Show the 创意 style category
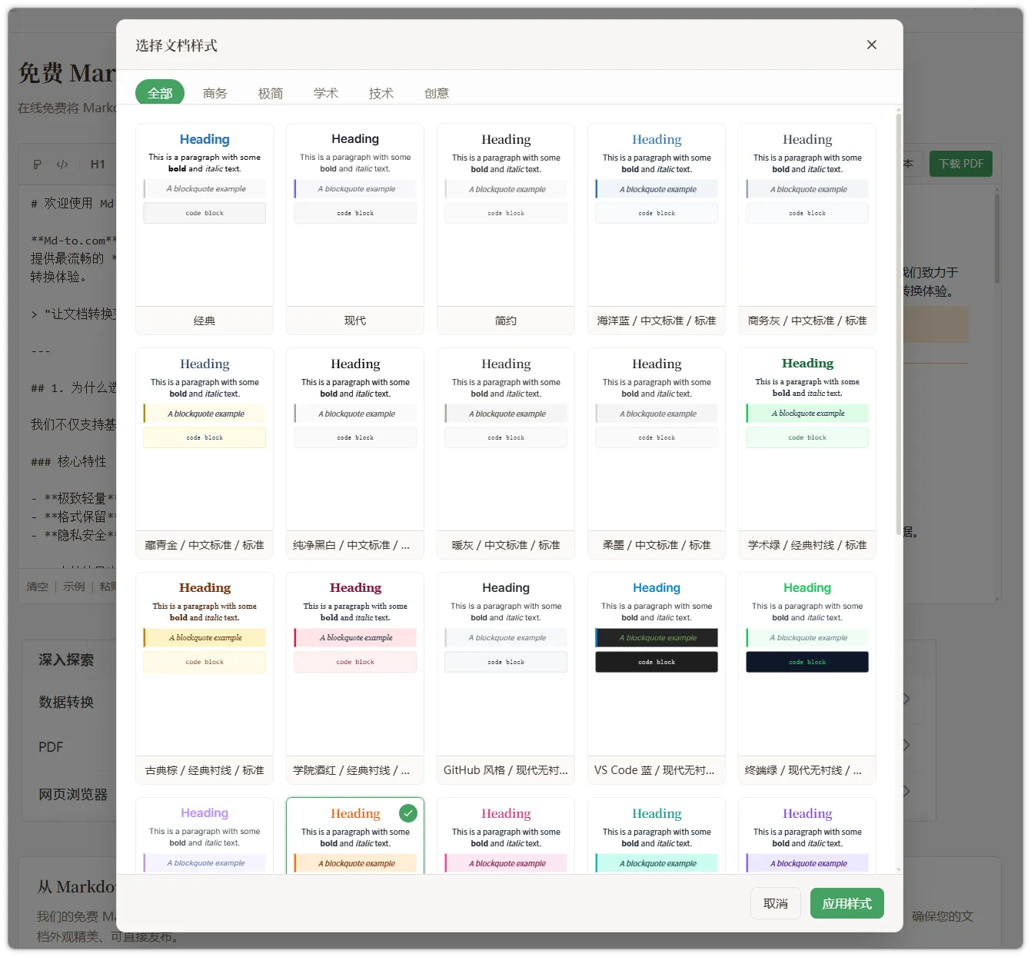 (x=437, y=93)
